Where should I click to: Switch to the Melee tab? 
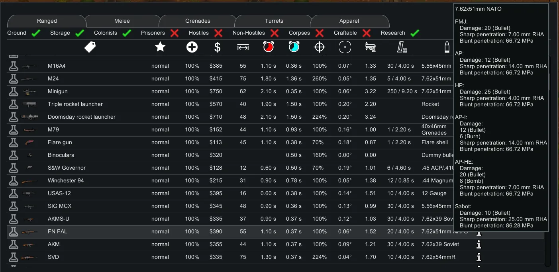pos(122,21)
